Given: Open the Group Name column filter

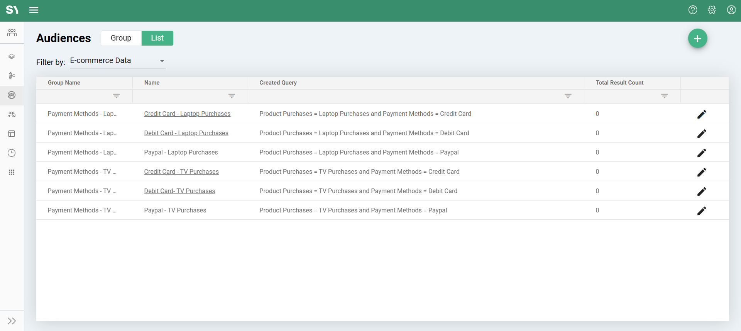Looking at the screenshot, I should [x=116, y=96].
